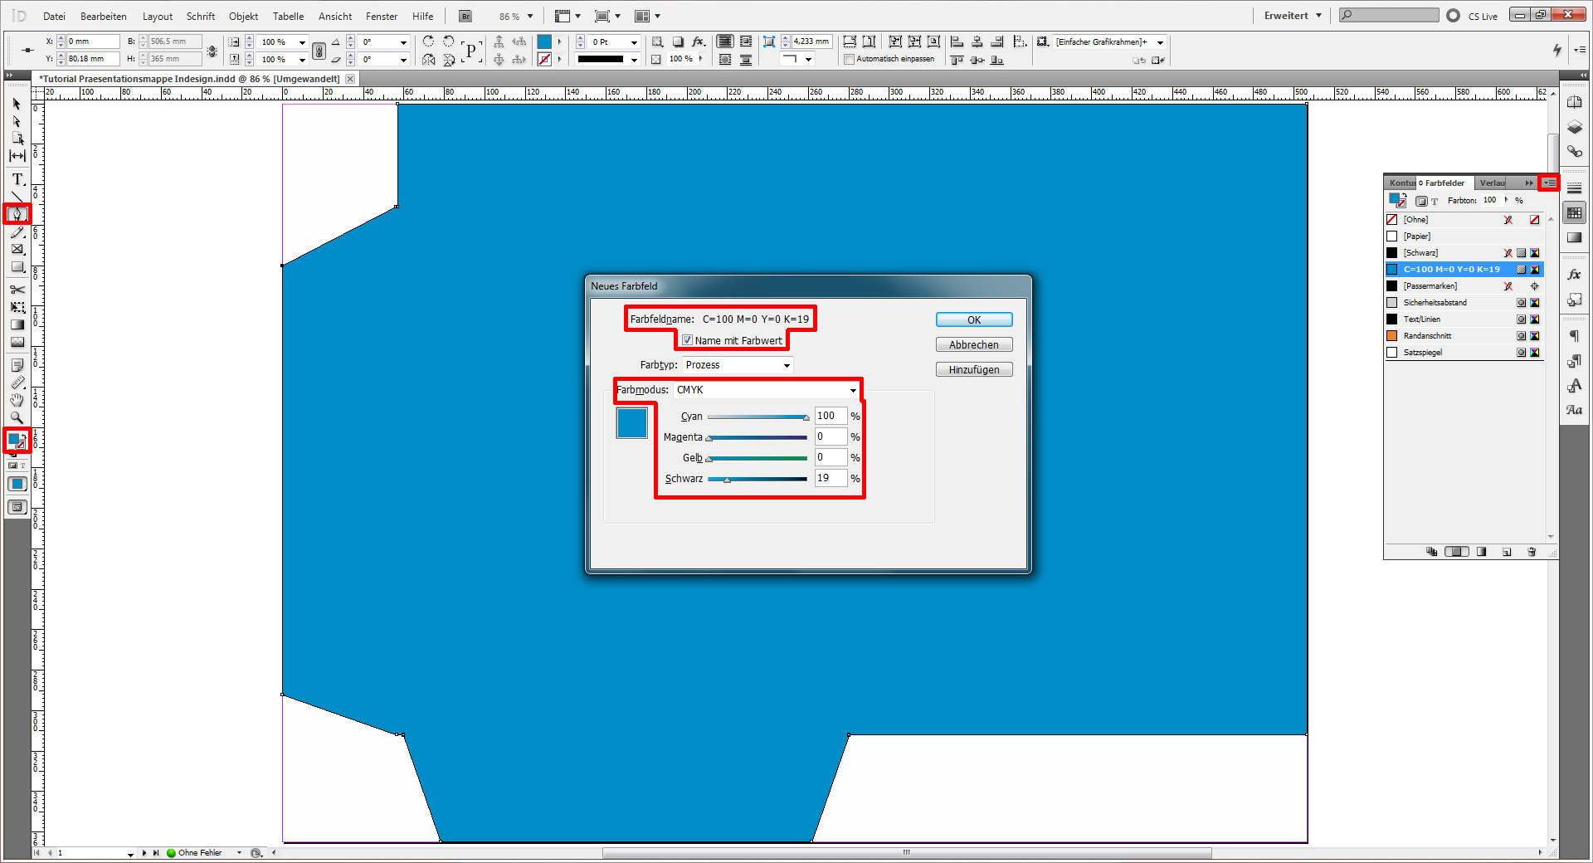
Task: Select the Scissors tool
Action: coord(17,290)
